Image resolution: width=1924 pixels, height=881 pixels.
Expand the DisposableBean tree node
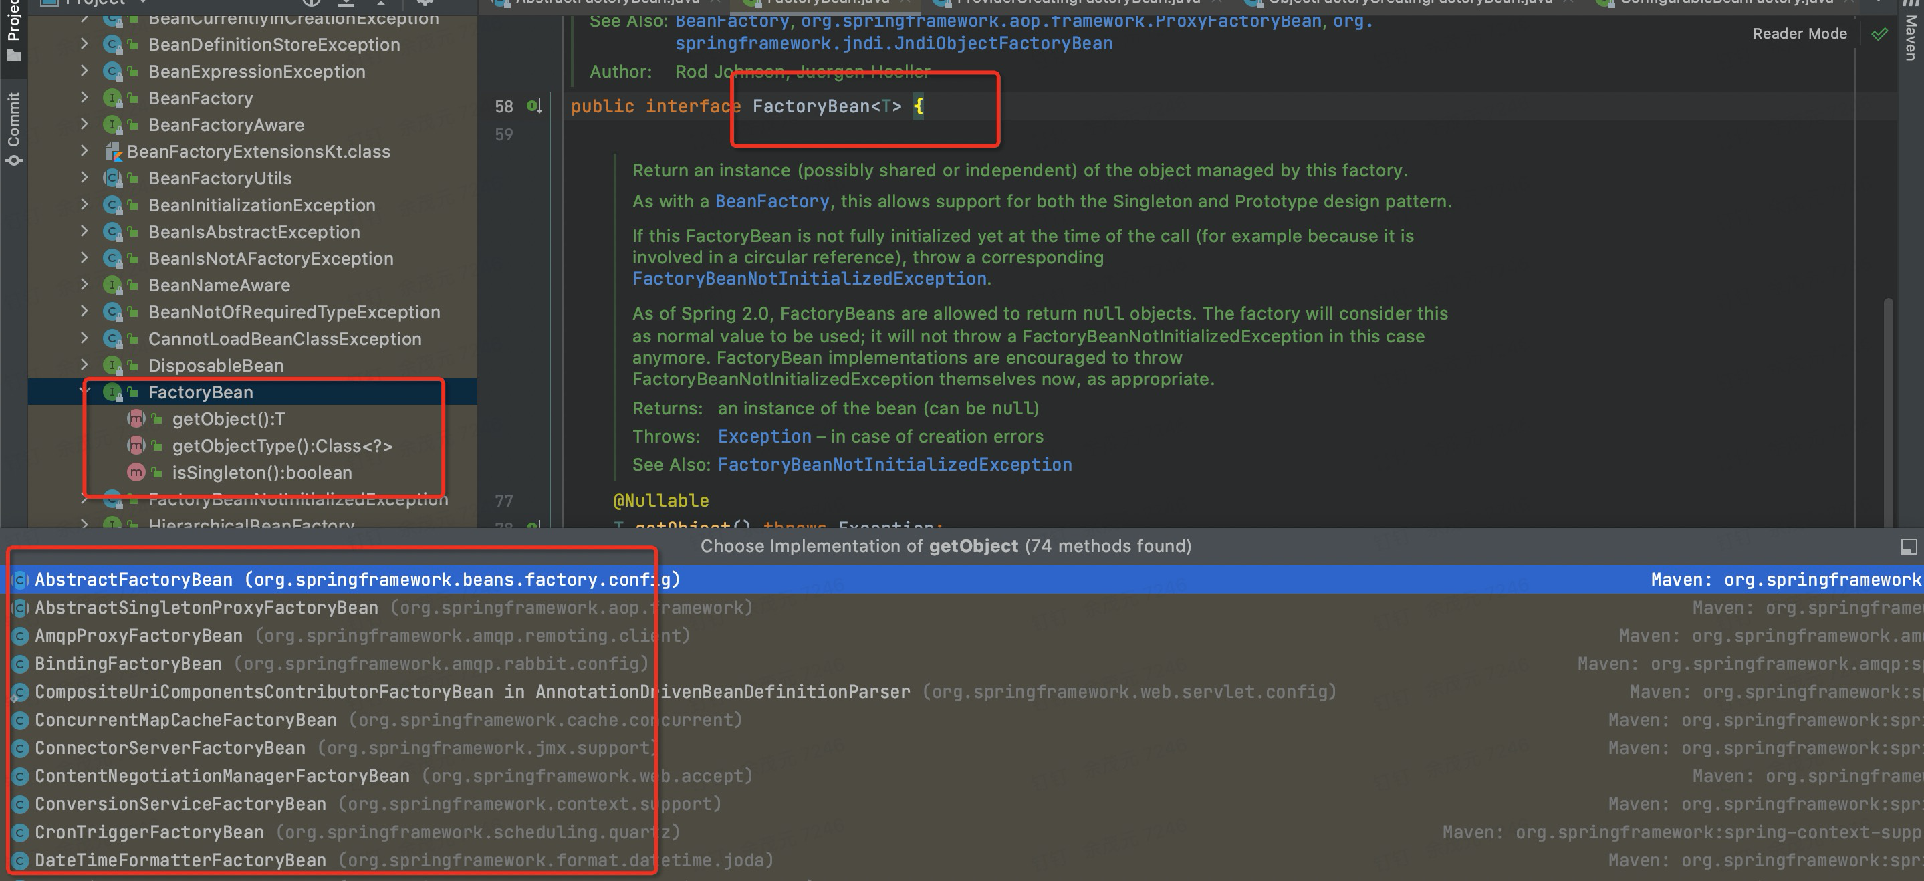[84, 364]
